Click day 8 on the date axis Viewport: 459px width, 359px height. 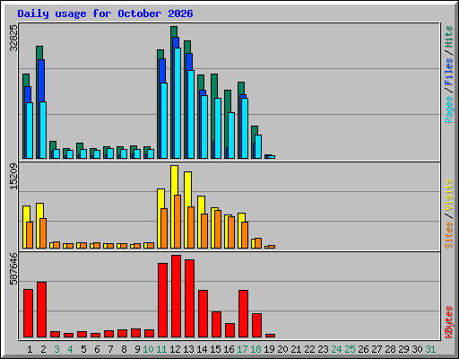click(124, 349)
